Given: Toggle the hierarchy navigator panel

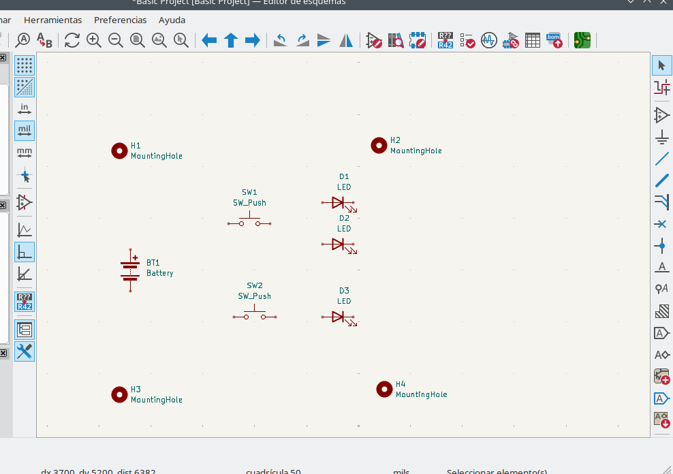Looking at the screenshot, I should click(25, 330).
